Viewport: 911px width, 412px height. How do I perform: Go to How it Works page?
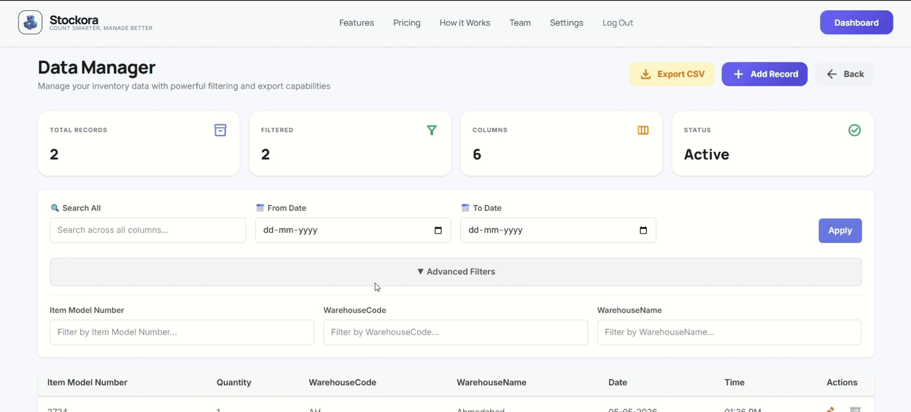coord(465,23)
